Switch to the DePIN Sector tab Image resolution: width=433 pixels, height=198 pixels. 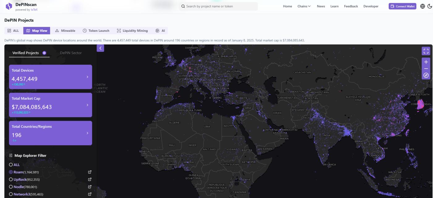71,53
